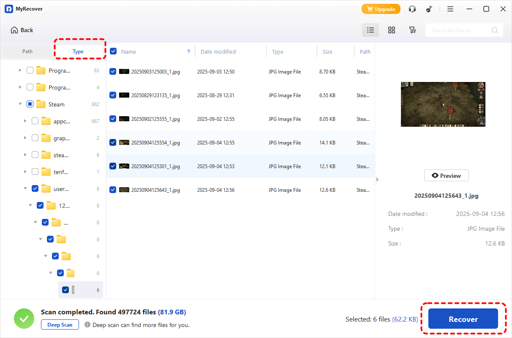The image size is (512, 338).
Task: Expand the stea... folder node
Action: pyautogui.click(x=25, y=155)
